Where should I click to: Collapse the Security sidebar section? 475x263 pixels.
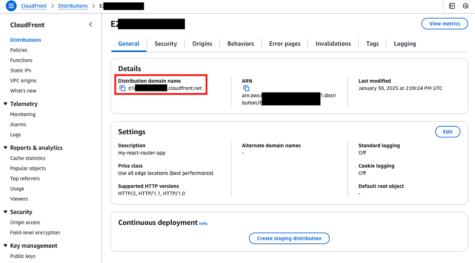click(x=5, y=212)
